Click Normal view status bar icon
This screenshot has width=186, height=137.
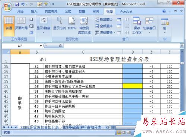point(119,133)
